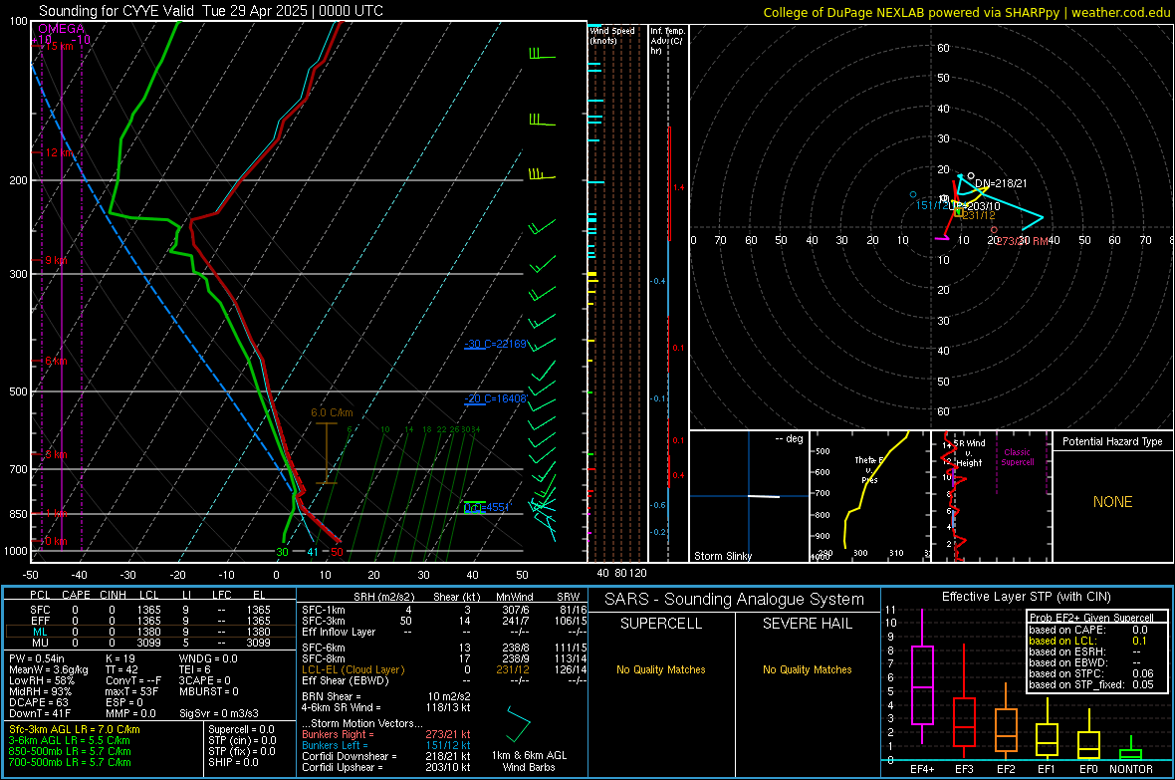Click the 'Potential Hazard Type' header
The height and width of the screenshot is (780, 1175).
click(1112, 441)
